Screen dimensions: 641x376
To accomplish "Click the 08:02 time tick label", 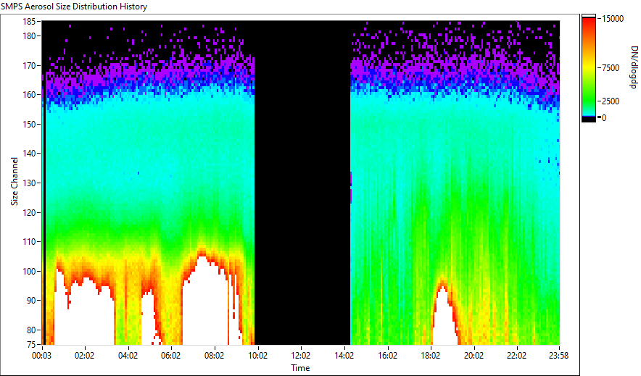I will pyautogui.click(x=214, y=356).
